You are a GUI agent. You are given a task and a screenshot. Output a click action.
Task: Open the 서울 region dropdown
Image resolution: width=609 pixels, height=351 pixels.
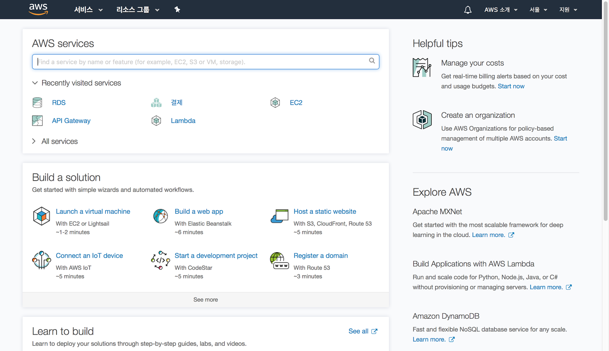538,10
